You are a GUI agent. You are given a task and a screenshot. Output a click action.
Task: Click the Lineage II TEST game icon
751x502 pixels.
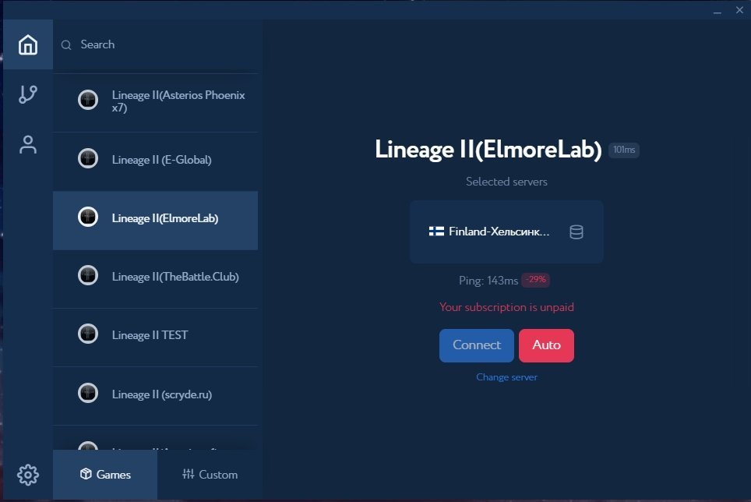[88, 334]
